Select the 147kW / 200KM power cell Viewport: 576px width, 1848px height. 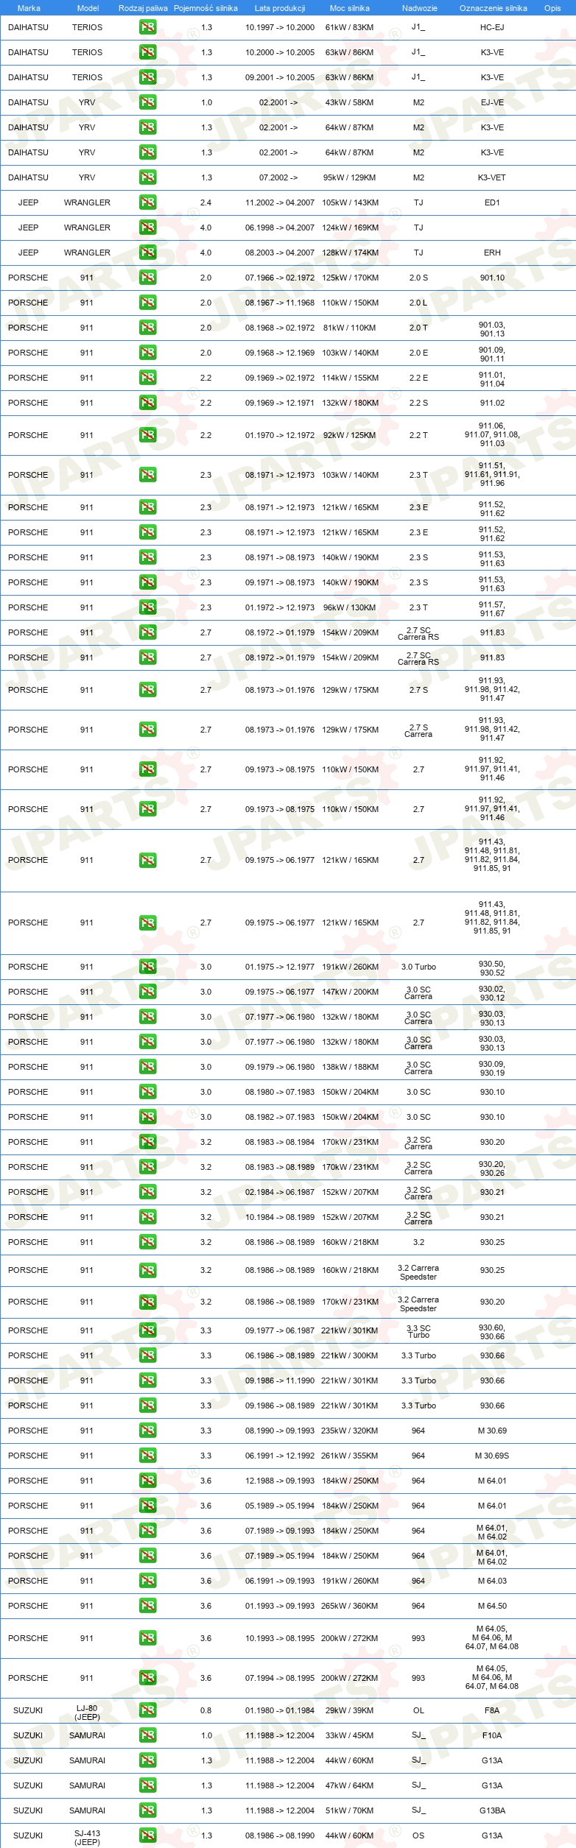350,992
